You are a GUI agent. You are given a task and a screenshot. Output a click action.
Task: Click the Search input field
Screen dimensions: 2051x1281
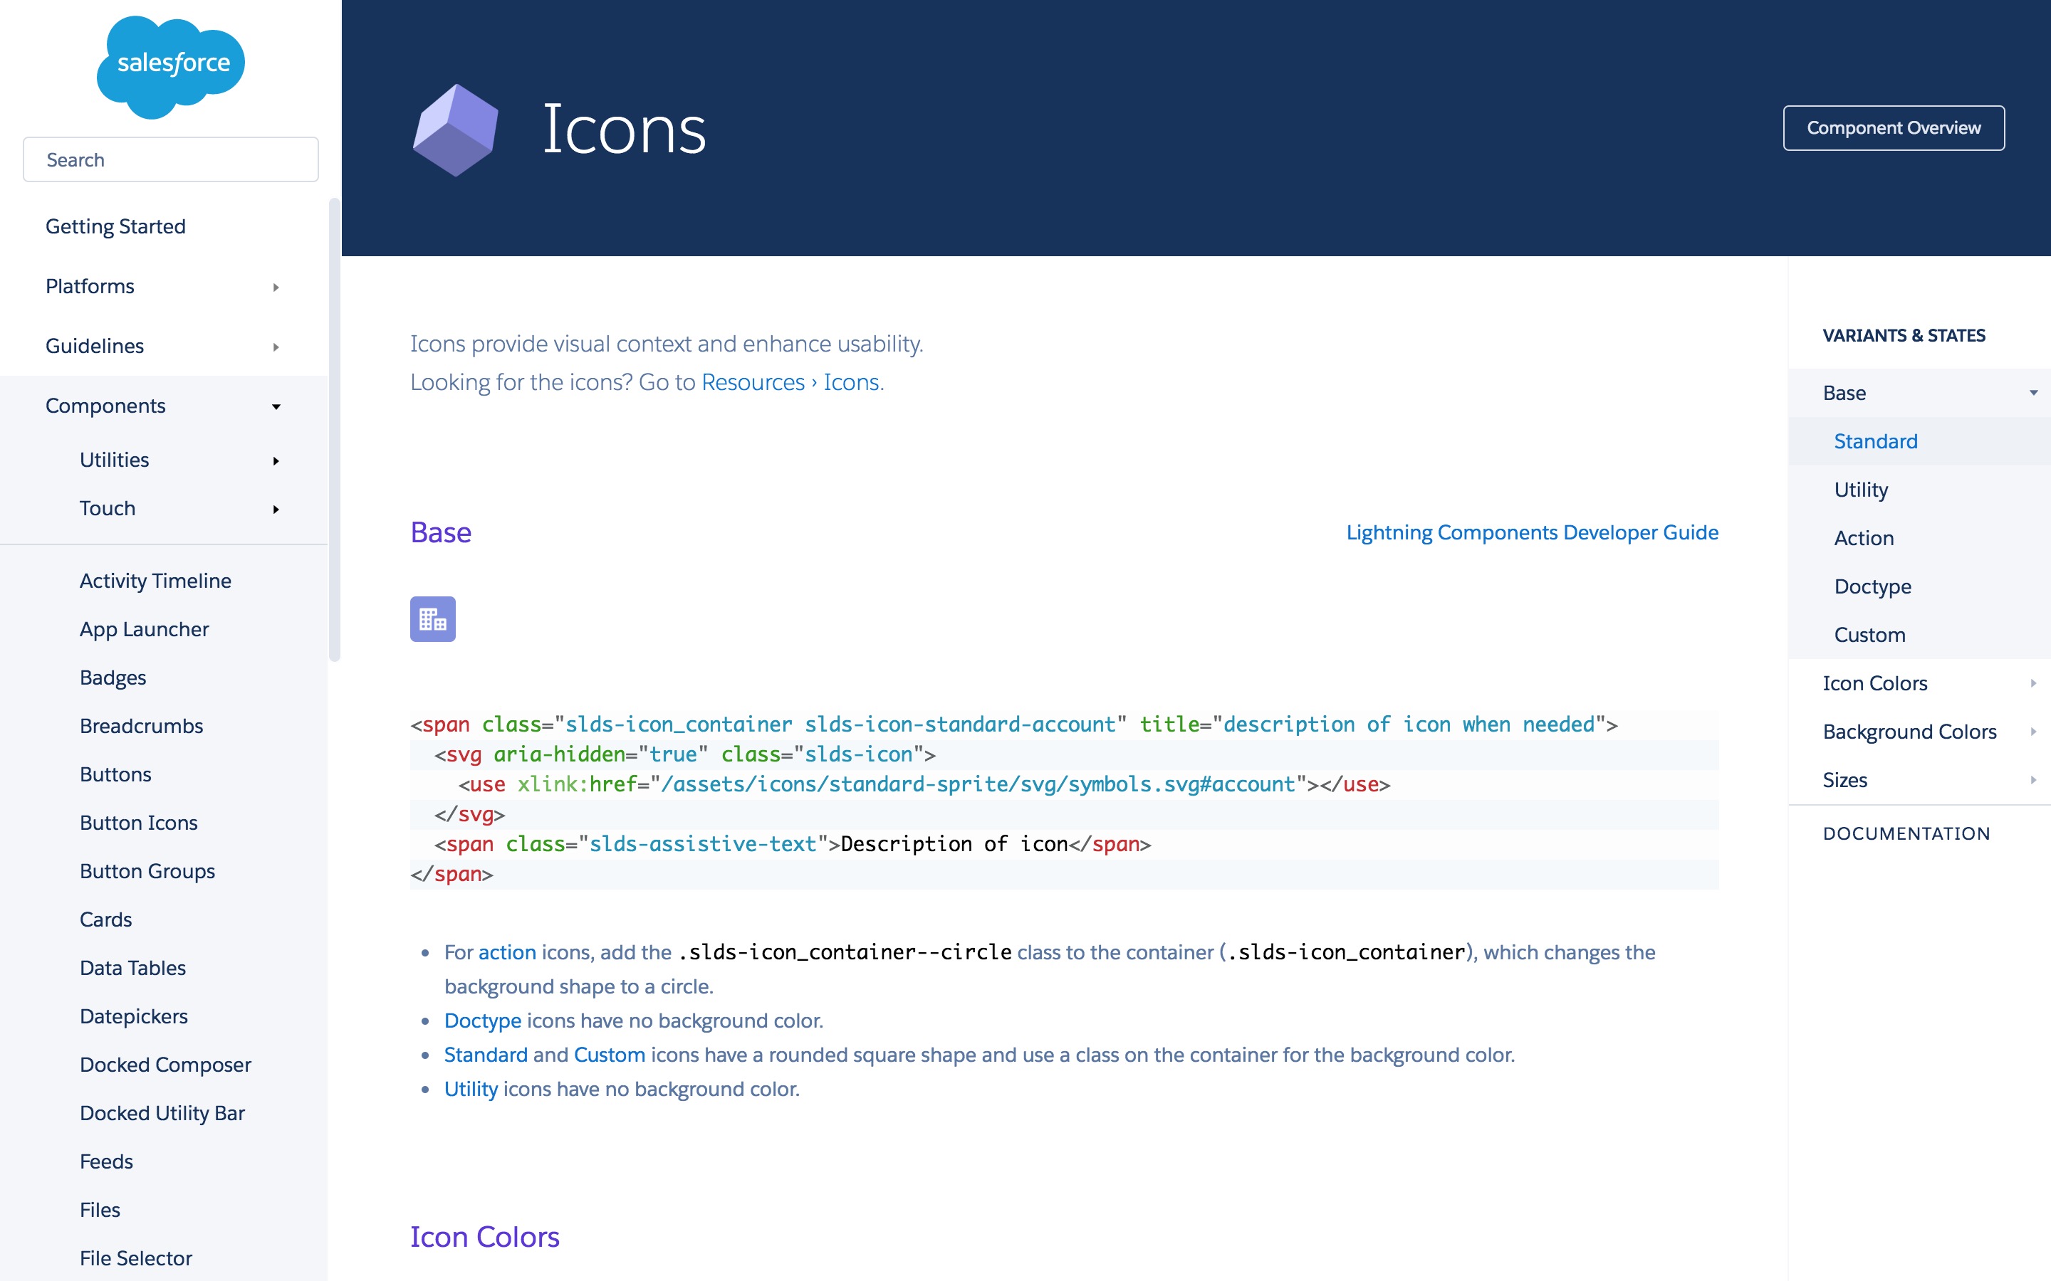pos(169,159)
